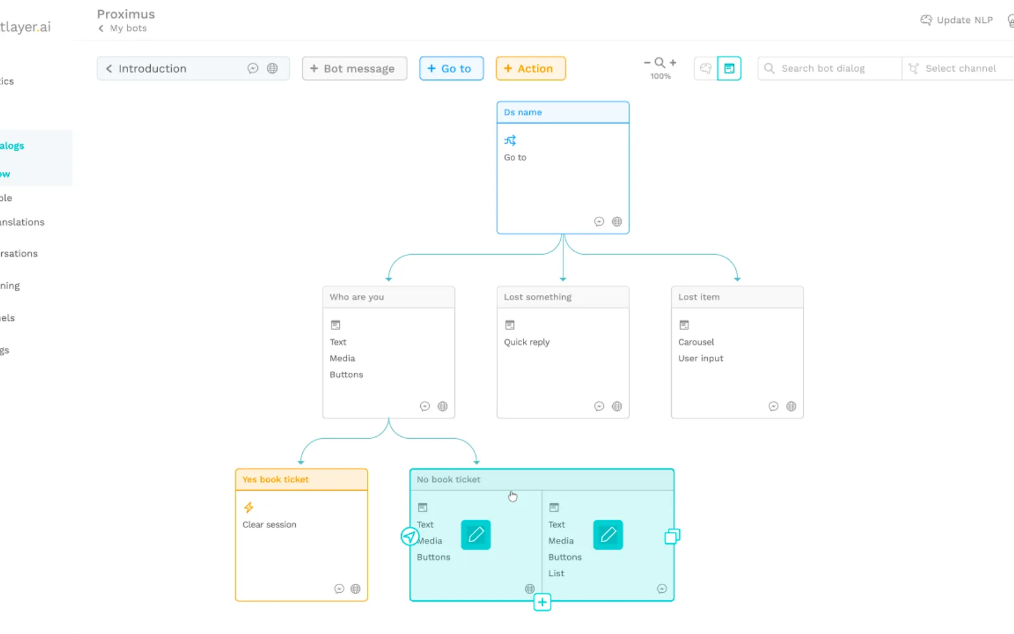Add a Bot message
The width and height of the screenshot is (1014, 634).
click(x=354, y=68)
